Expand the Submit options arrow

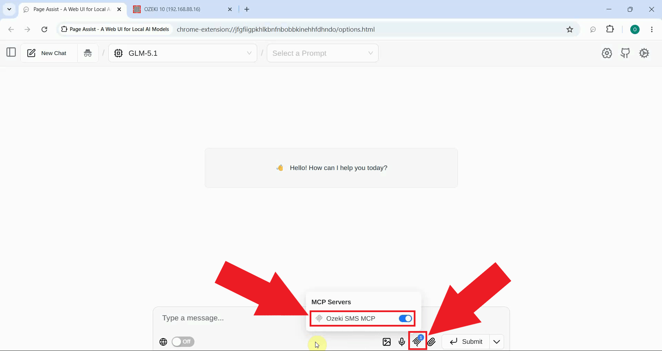(497, 342)
